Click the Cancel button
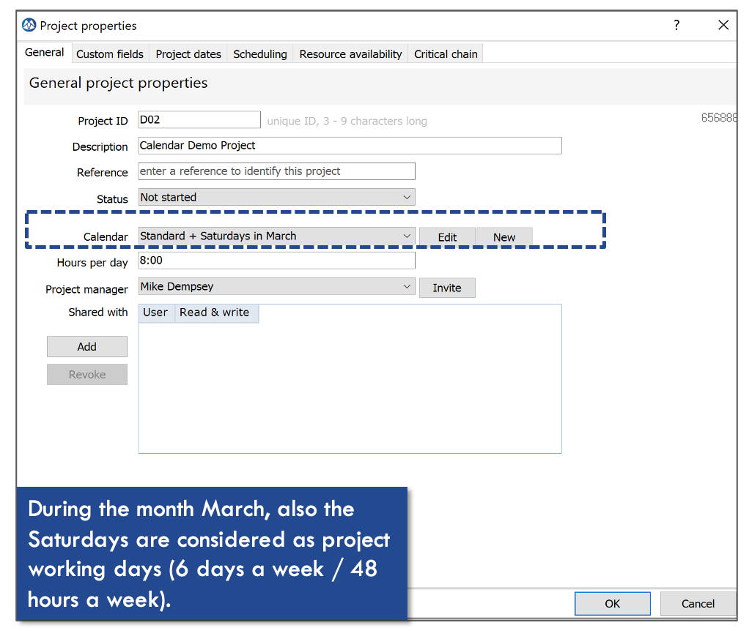The image size is (749, 631). 698,604
